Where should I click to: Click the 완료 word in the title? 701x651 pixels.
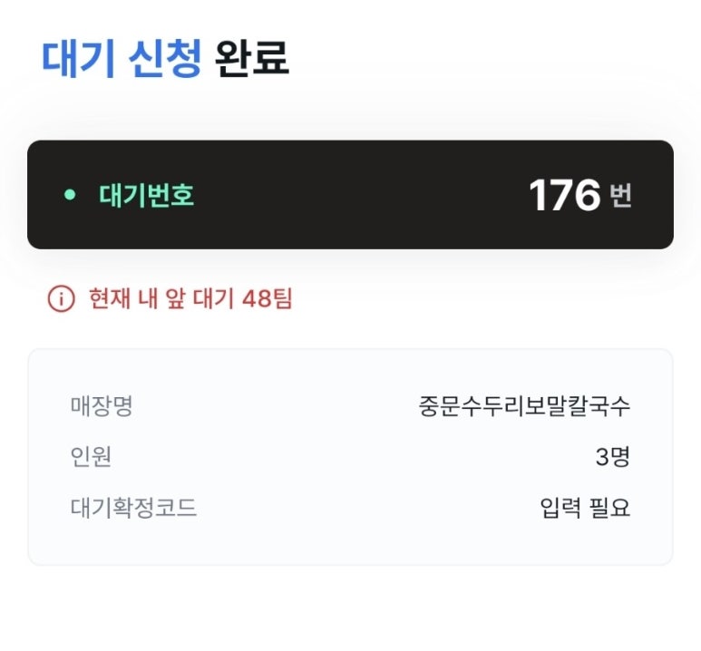point(252,58)
